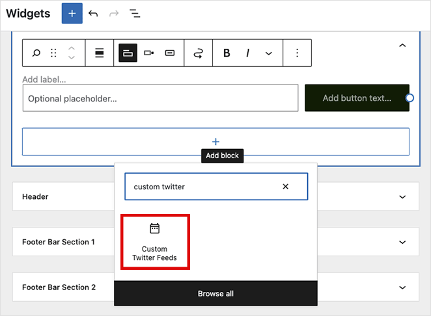Click the search block resize handle circle
The image size is (431, 316).
click(410, 98)
